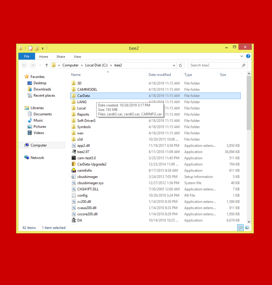Click the Search bee2 input field

215,65
